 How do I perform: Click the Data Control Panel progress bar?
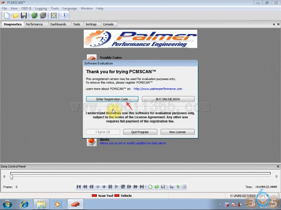pyautogui.click(x=140, y=173)
